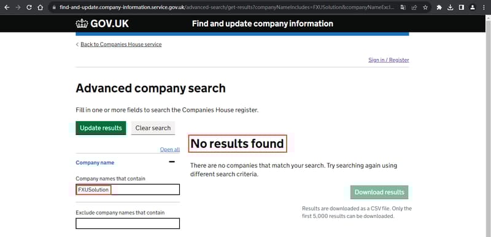Image resolution: width=491 pixels, height=237 pixels.
Task: Open the browser home page icon
Action: click(x=40, y=7)
